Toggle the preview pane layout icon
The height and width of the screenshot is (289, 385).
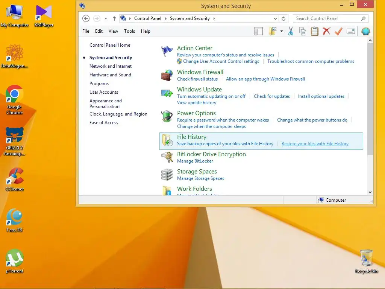coord(258,32)
